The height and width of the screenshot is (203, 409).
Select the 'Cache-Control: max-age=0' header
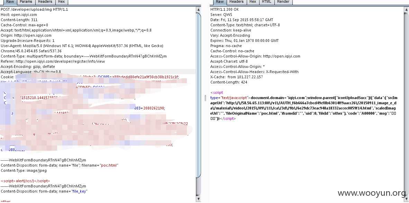click(x=24, y=25)
